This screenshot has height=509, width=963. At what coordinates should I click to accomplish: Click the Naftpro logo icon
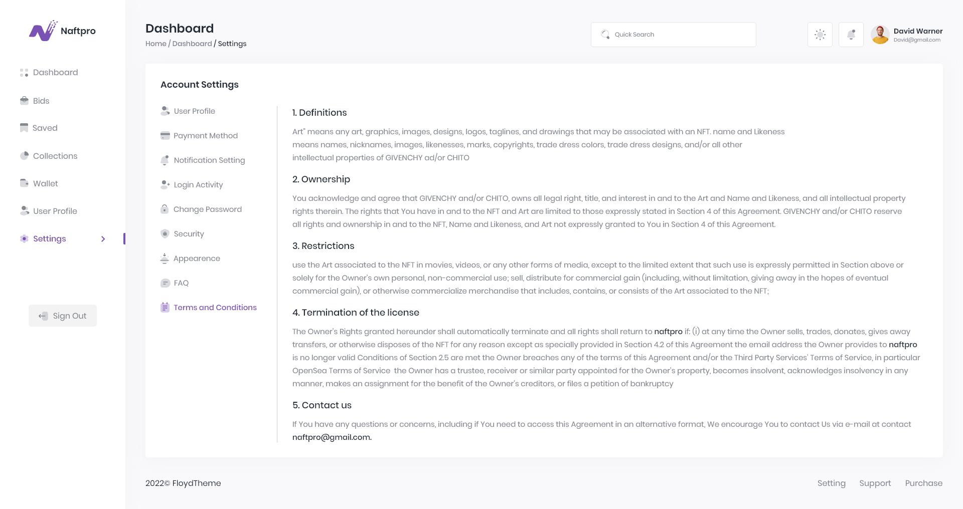coord(43,31)
